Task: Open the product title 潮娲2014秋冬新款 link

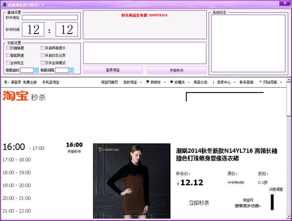Action: 227,154
